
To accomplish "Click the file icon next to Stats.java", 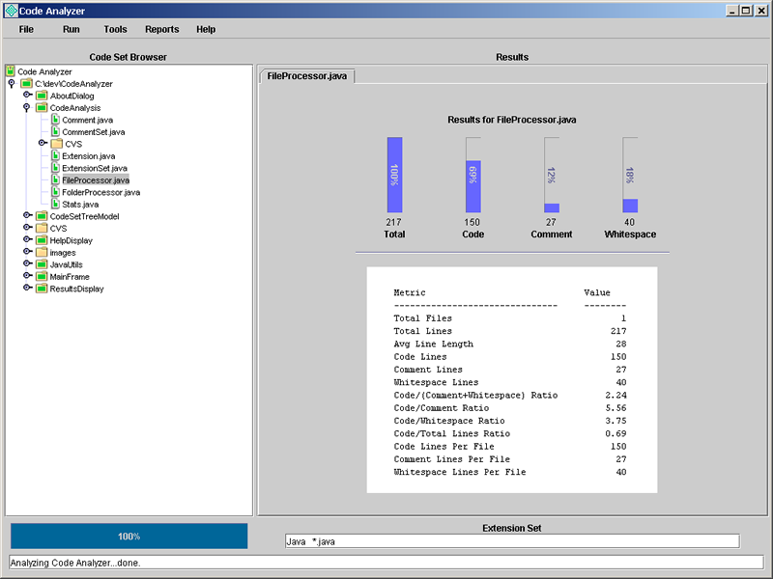I will coord(55,204).
